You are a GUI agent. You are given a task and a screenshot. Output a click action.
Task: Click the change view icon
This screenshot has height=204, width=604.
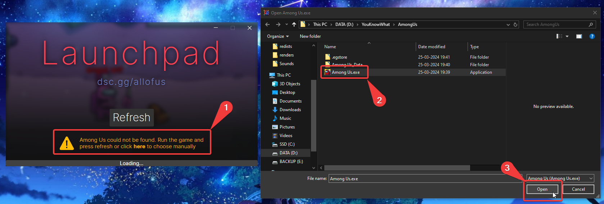coord(559,36)
